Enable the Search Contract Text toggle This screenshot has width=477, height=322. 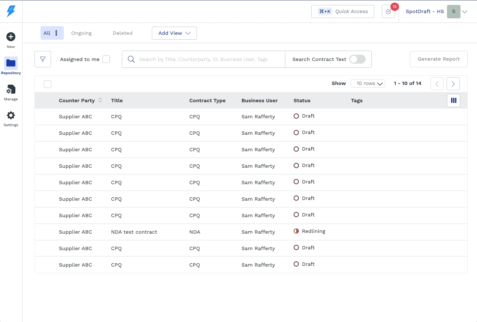(357, 59)
